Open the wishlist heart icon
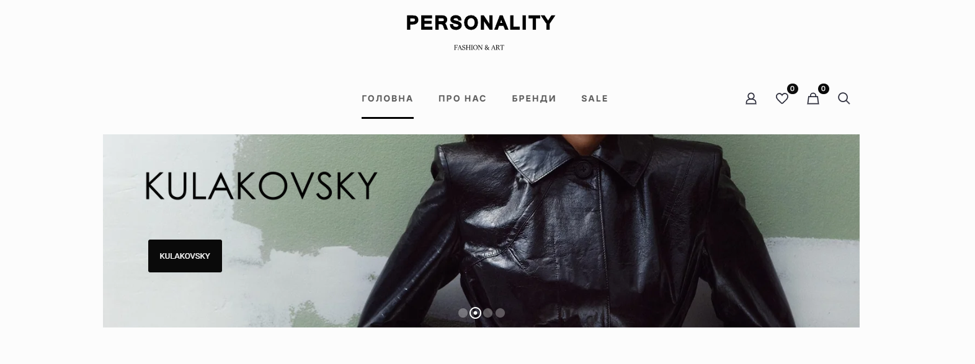 click(x=781, y=98)
